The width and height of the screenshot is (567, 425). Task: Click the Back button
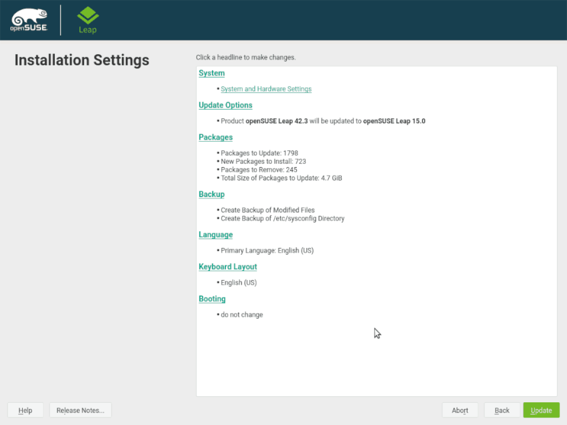click(502, 410)
